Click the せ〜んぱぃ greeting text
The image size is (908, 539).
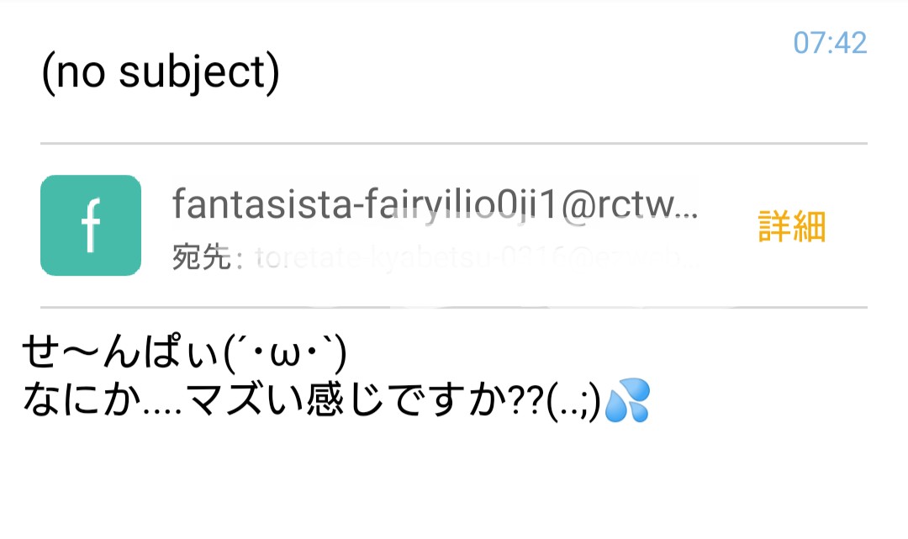click(120, 352)
